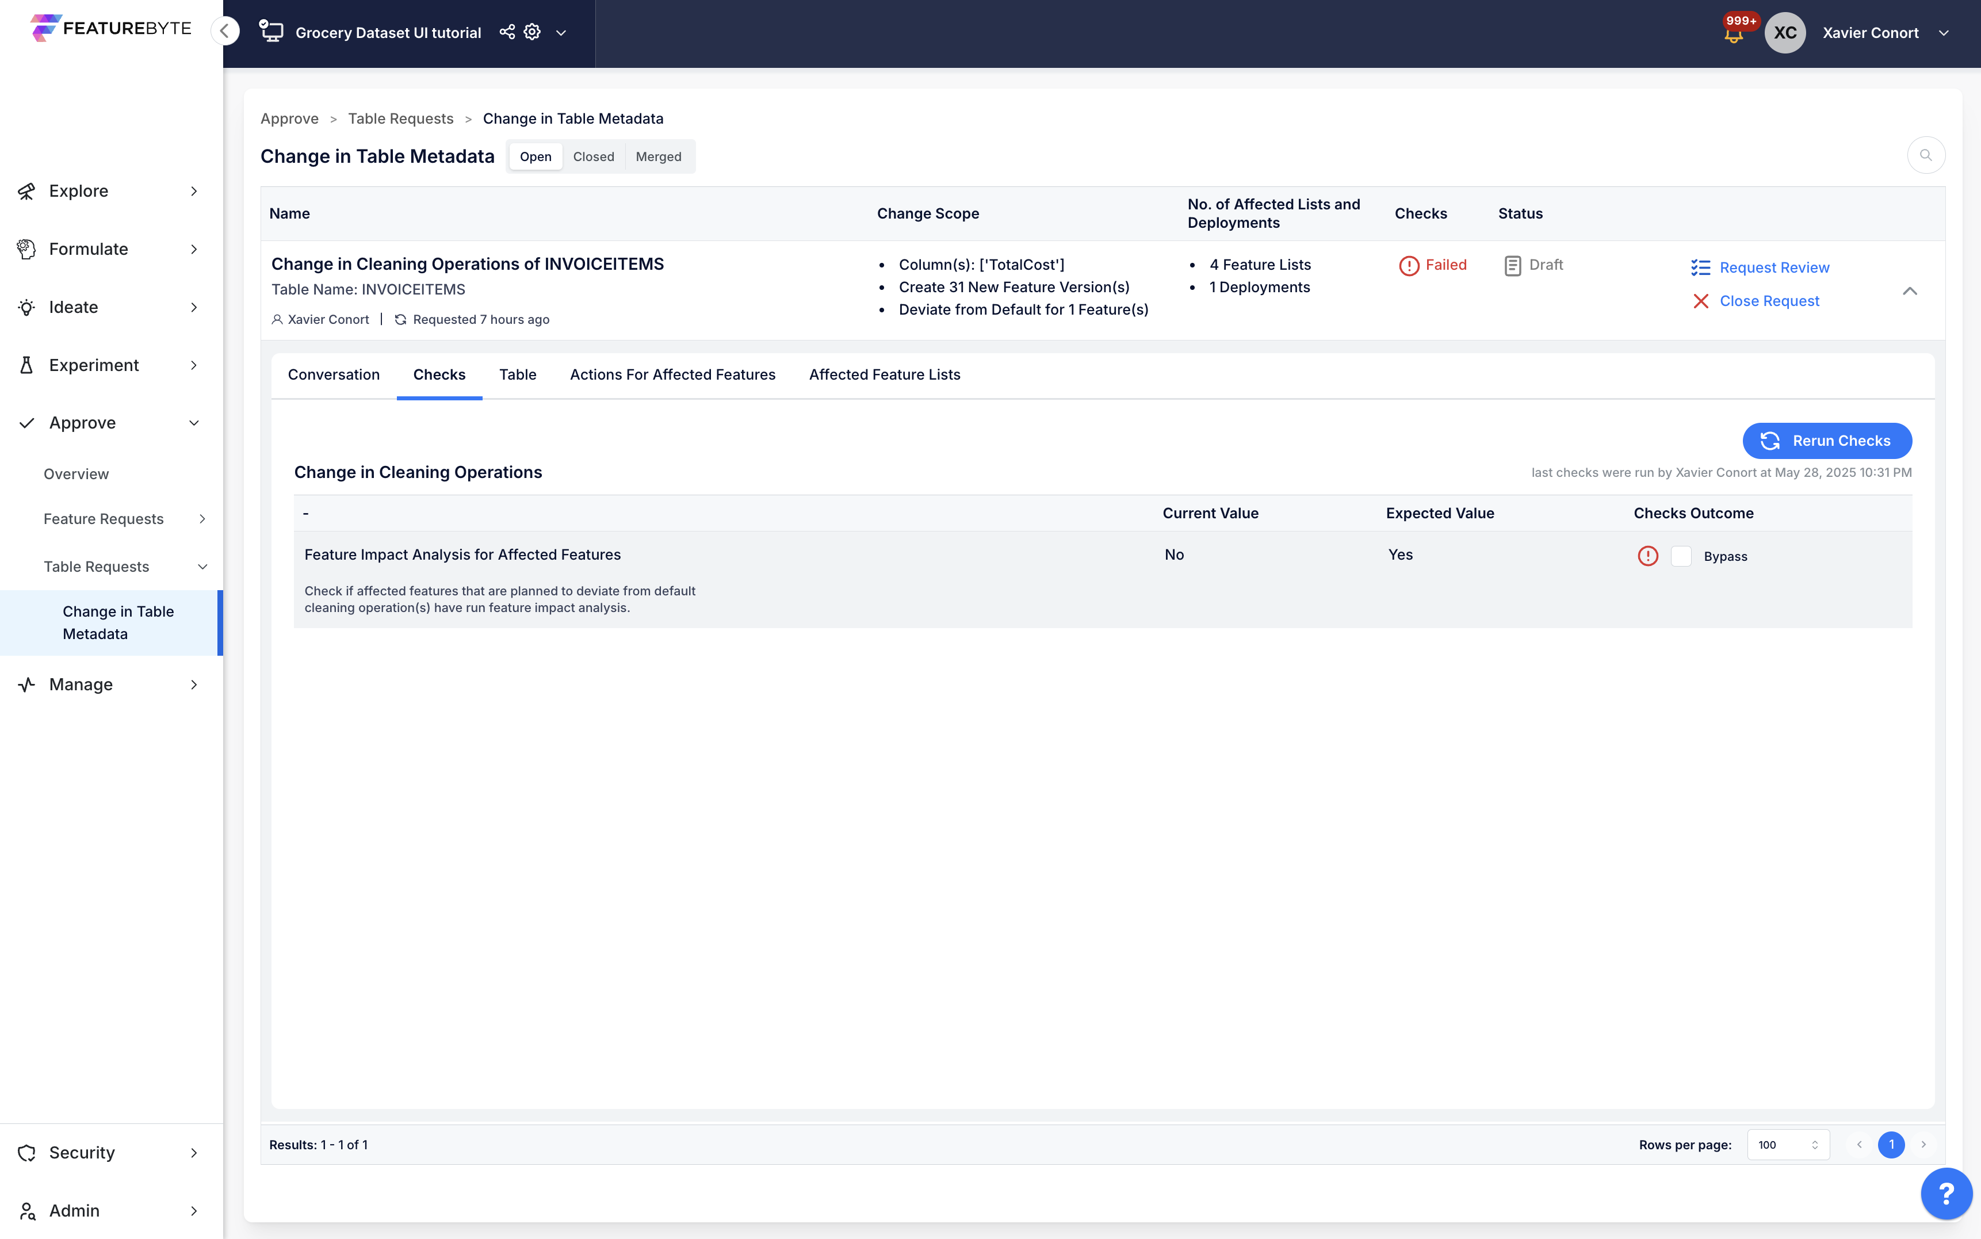Select Change in Table Metadata sidebar item

[x=110, y=623]
